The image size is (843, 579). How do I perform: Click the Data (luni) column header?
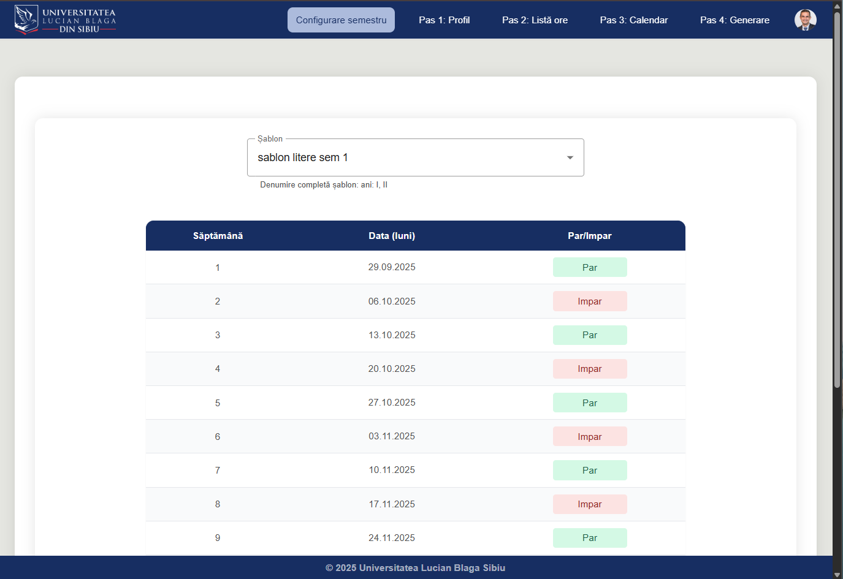(392, 236)
